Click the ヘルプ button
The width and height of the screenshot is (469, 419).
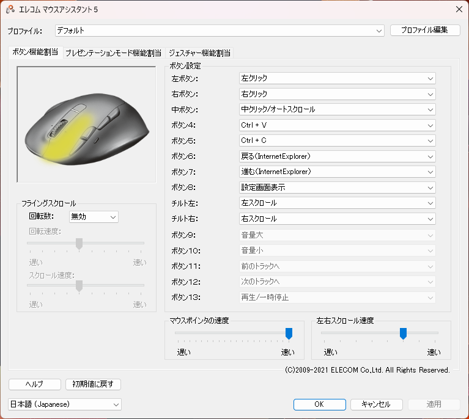35,384
